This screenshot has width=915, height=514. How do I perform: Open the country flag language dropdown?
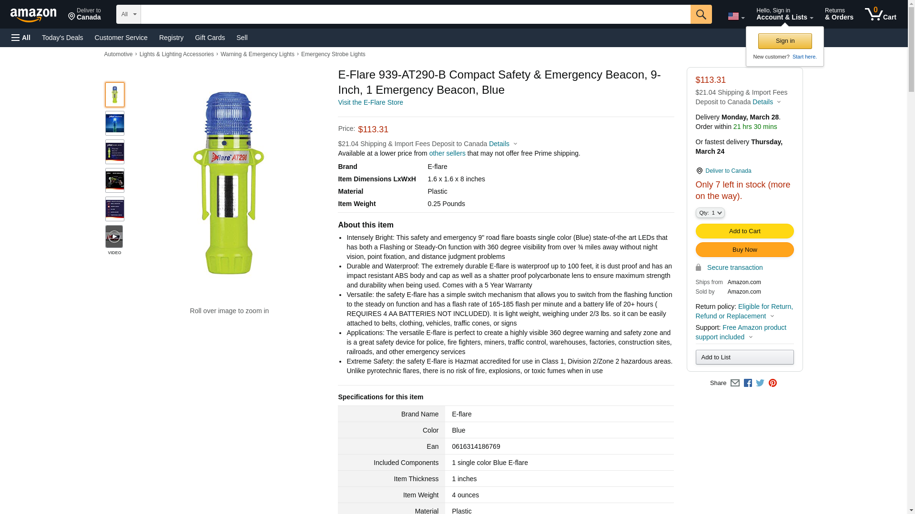pyautogui.click(x=736, y=16)
